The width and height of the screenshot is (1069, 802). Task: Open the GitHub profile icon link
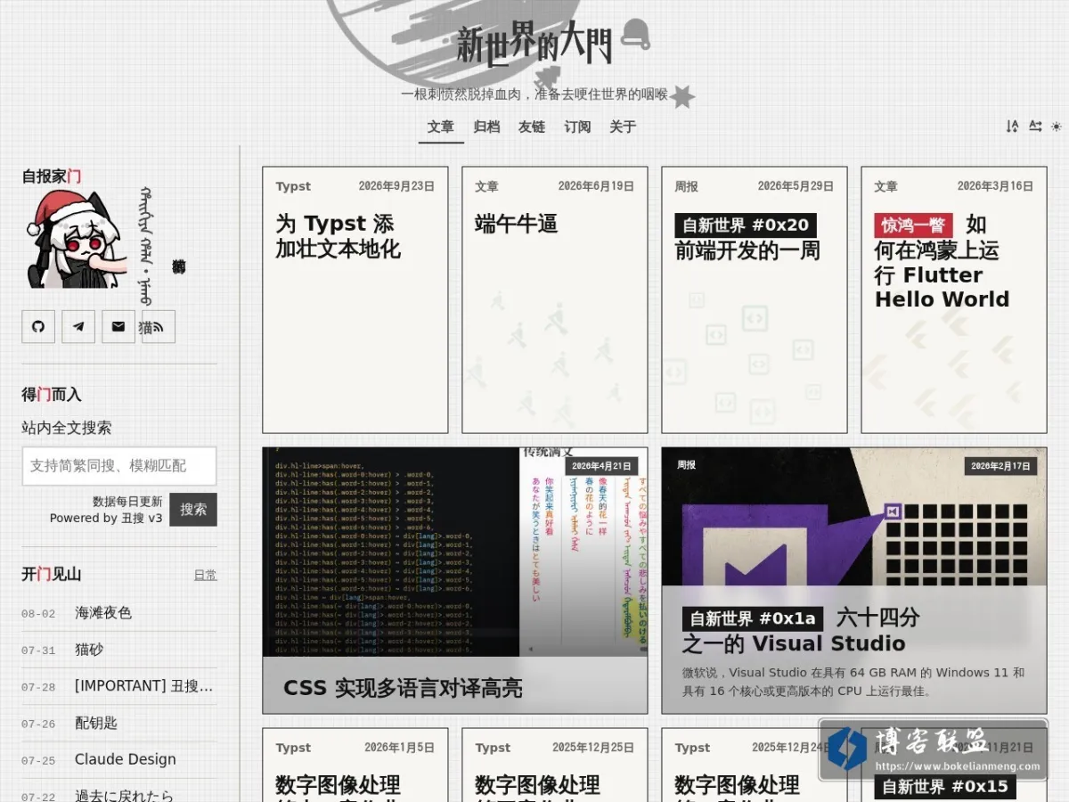(38, 327)
